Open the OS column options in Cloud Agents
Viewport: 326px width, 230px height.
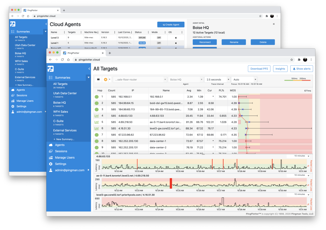point(182,32)
